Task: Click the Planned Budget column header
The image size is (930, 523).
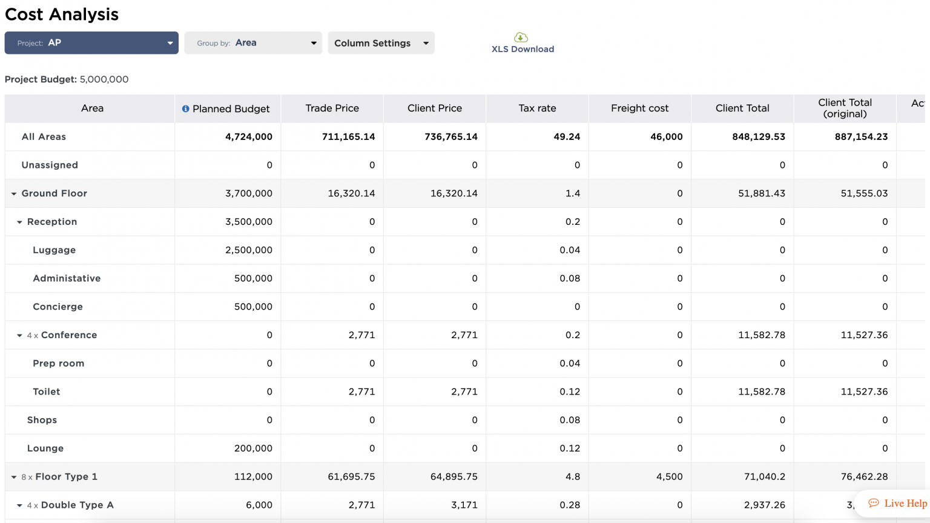Action: pyautogui.click(x=231, y=108)
